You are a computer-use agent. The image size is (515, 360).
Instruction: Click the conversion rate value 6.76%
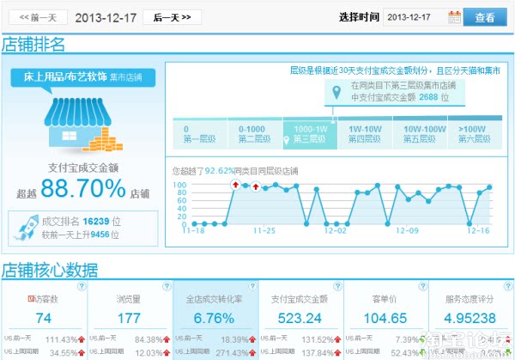pos(214,318)
